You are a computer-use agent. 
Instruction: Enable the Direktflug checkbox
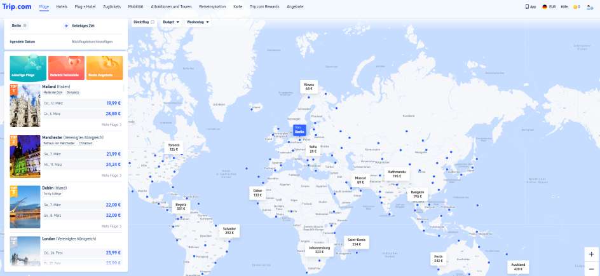coord(152,22)
